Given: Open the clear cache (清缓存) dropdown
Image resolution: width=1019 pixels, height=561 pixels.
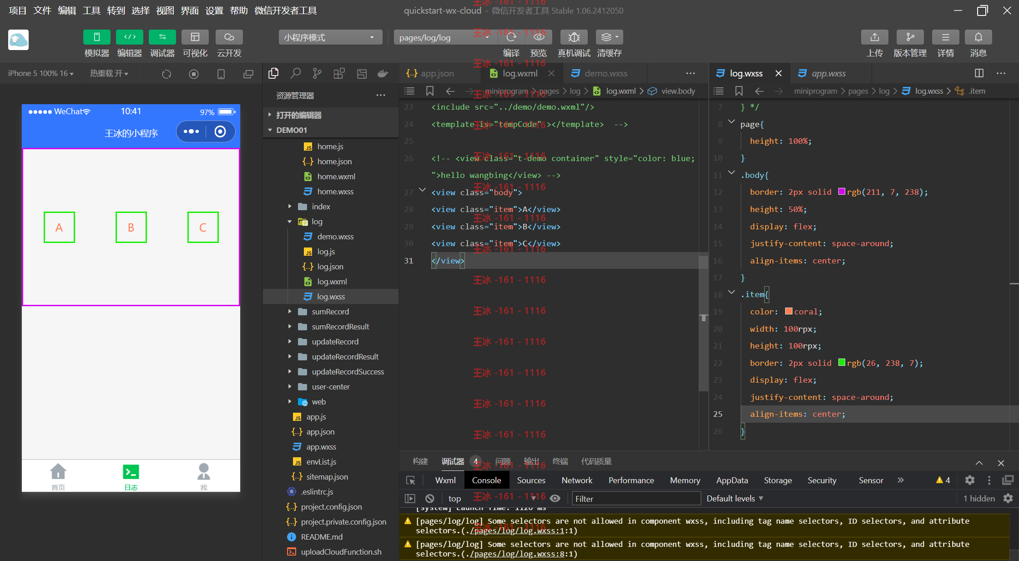Looking at the screenshot, I should 610,37.
